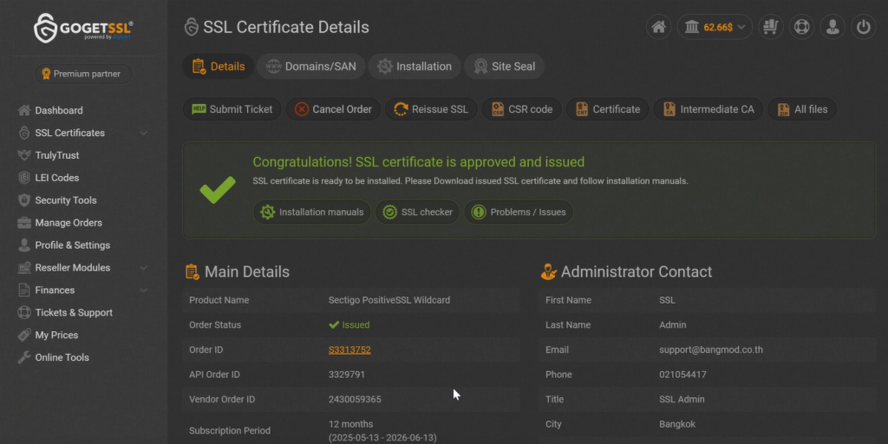Open Finances in the sidebar

click(55, 290)
